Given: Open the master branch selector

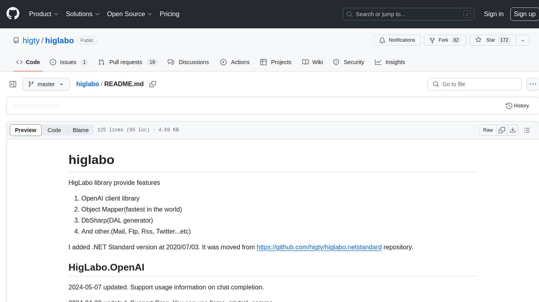Looking at the screenshot, I should pyautogui.click(x=46, y=84).
